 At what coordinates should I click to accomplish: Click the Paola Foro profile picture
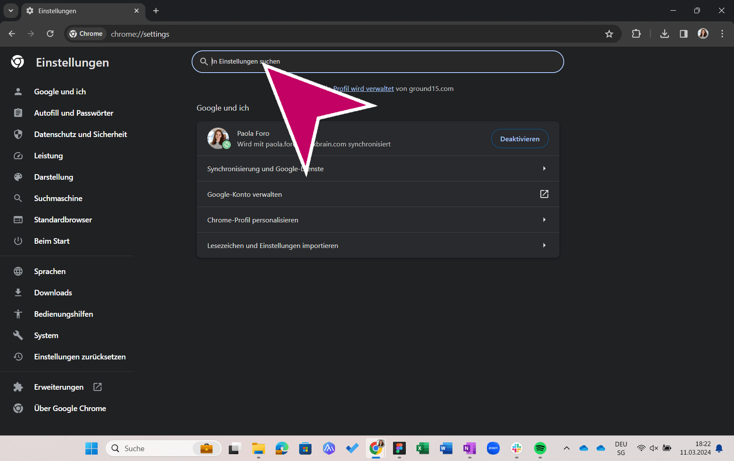218,138
